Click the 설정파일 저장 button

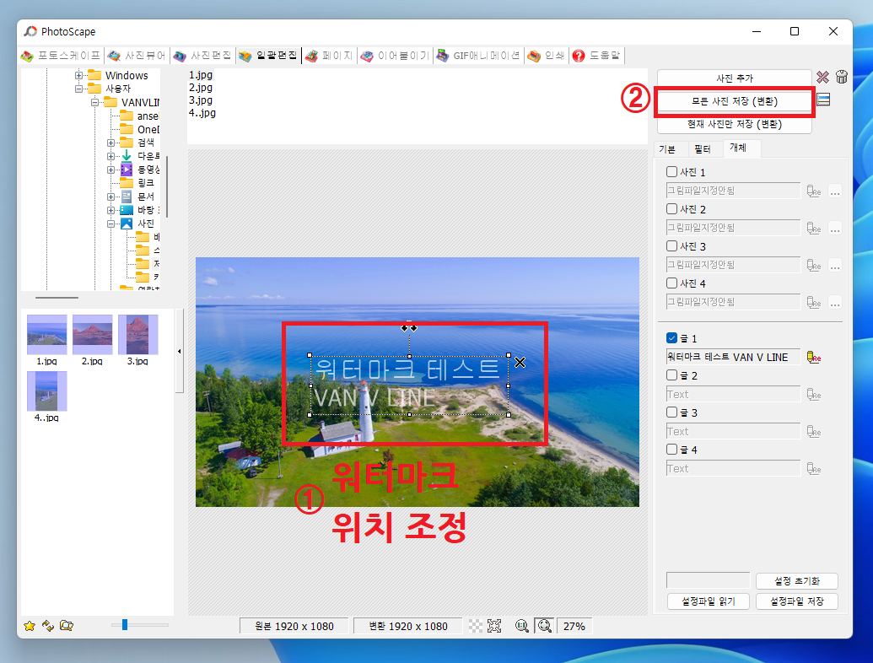(x=797, y=601)
